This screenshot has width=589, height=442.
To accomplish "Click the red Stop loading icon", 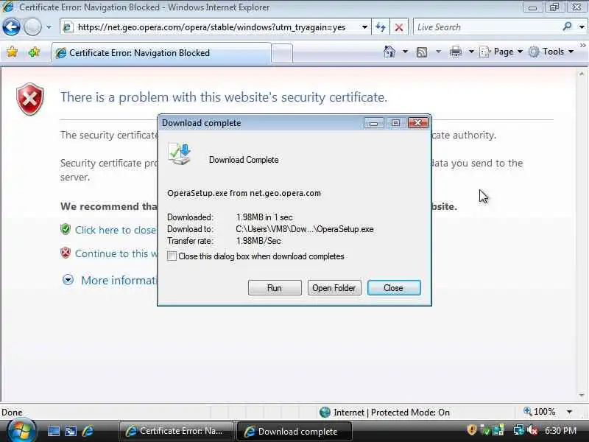I will (x=399, y=27).
